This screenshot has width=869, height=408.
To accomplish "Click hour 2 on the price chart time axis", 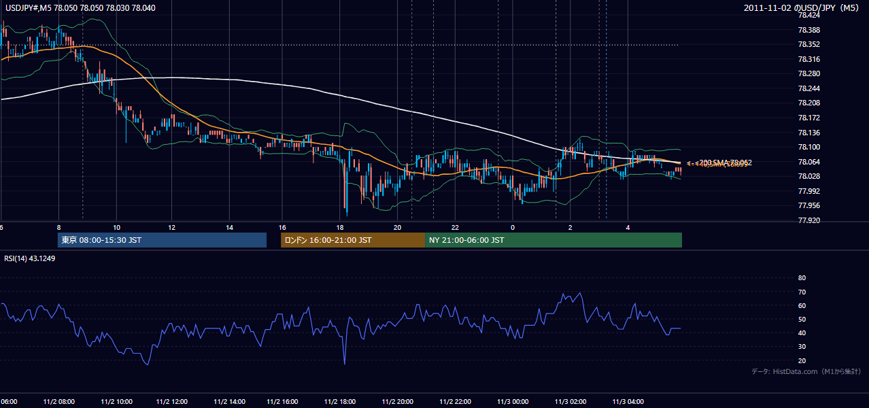I will click(570, 227).
